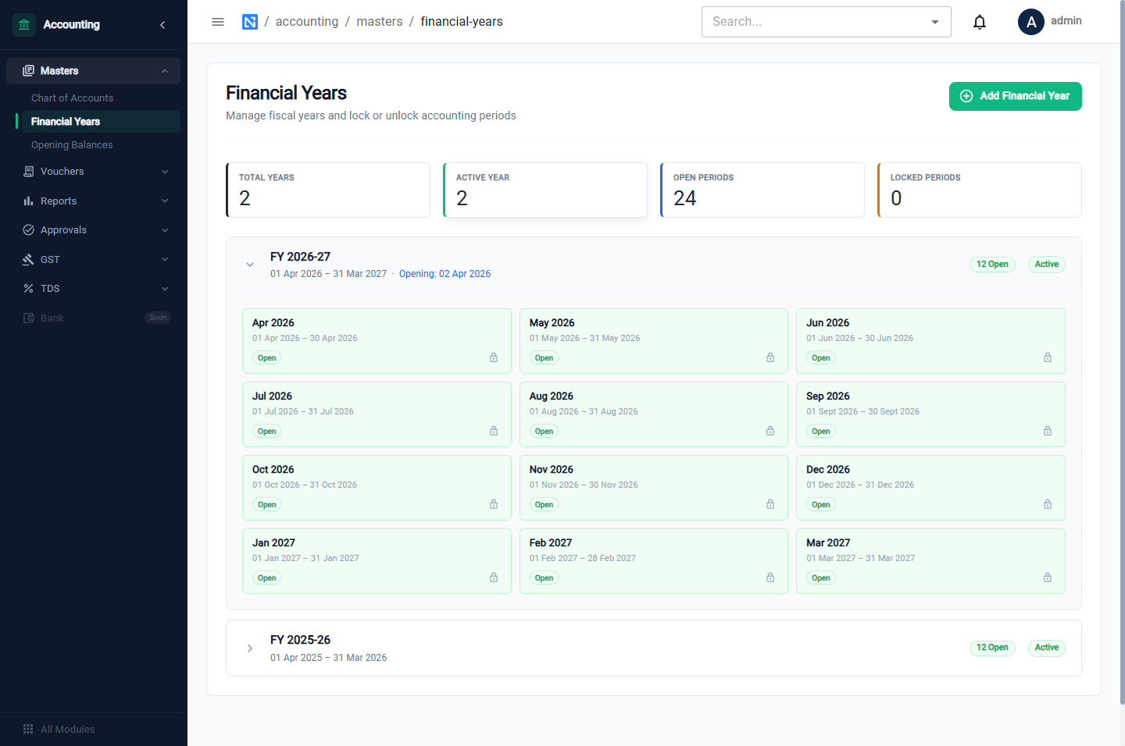This screenshot has height=746, width=1125.
Task: Lock the Sep 2026 period
Action: click(1048, 431)
